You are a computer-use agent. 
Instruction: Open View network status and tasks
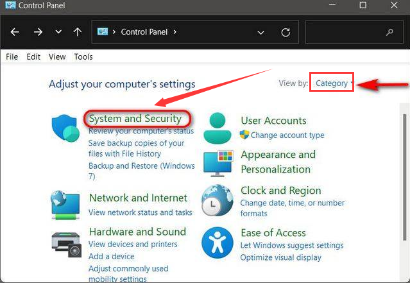click(140, 212)
